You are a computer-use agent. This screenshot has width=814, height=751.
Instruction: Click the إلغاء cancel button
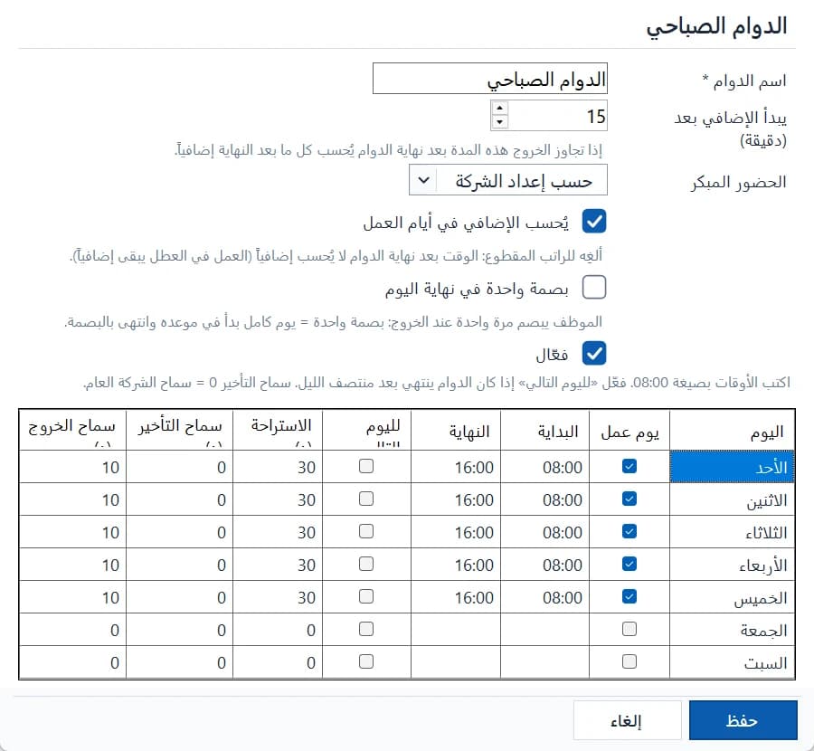(x=627, y=720)
